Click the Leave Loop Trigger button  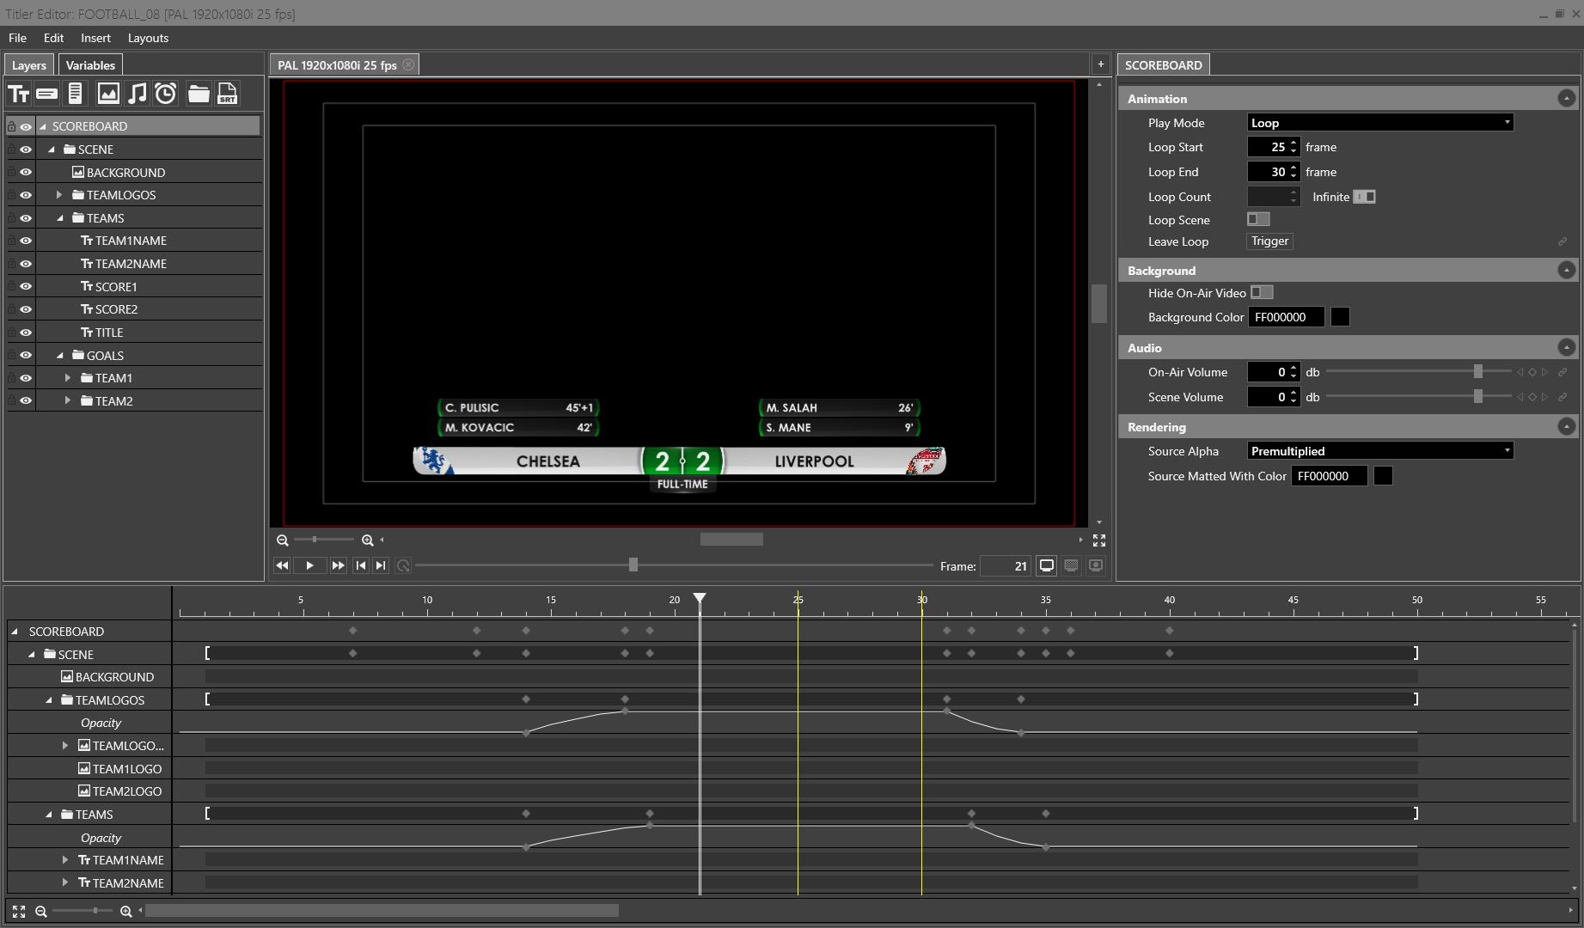(x=1270, y=241)
